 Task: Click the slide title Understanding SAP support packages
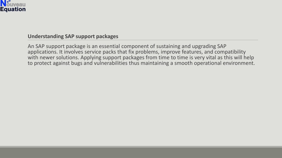[73, 36]
